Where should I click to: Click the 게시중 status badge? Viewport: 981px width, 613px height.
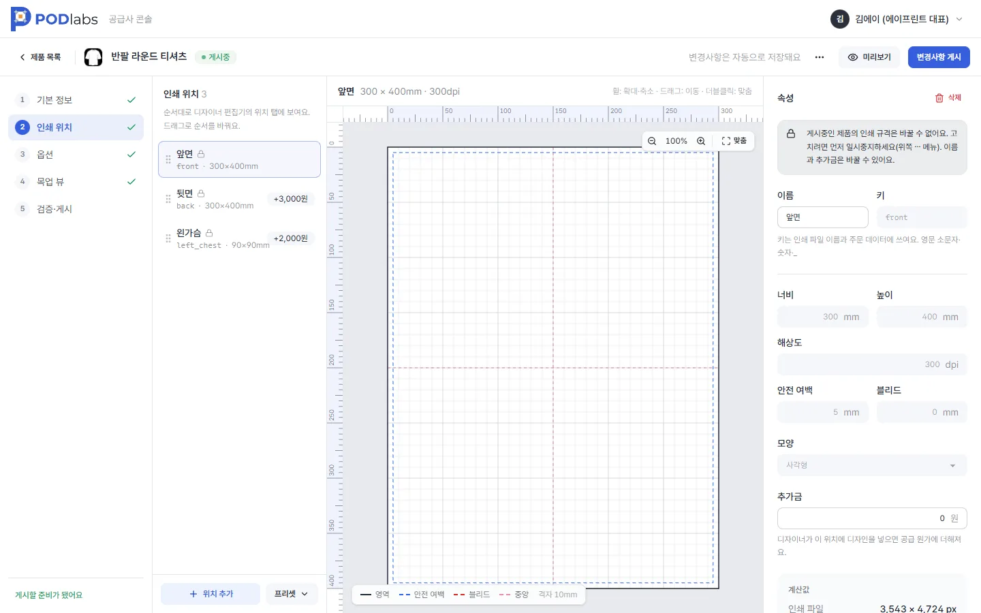pos(216,57)
